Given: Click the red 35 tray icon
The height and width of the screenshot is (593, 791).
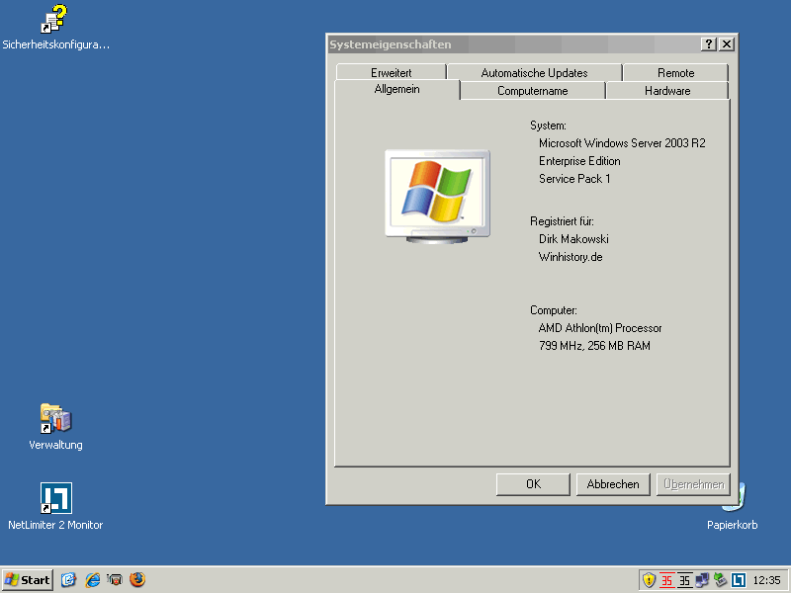Looking at the screenshot, I should coord(666,580).
